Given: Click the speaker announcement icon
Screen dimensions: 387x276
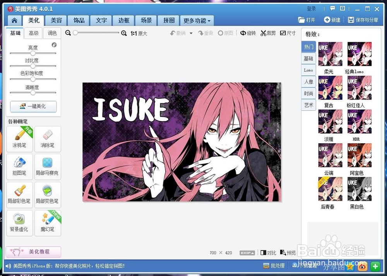Looking at the screenshot, I should pyautogui.click(x=8, y=266).
